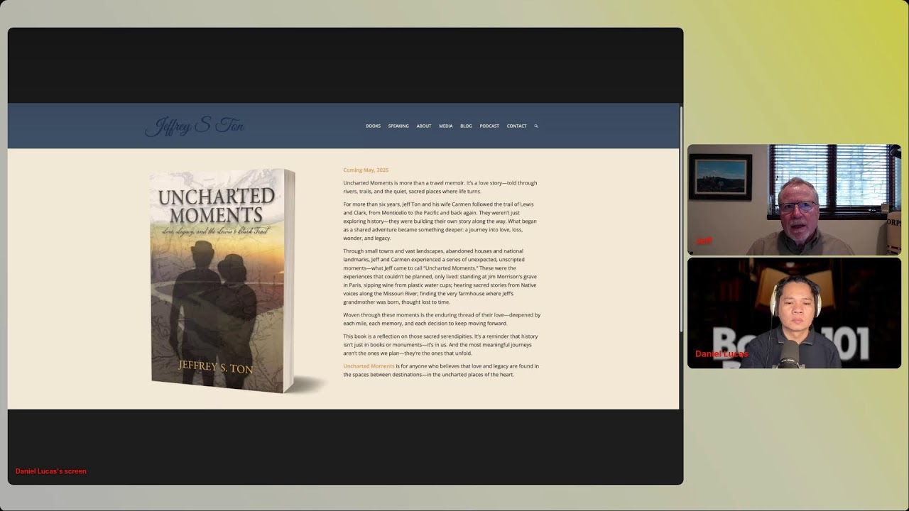Follow the orange Uncharted Moments link
The height and width of the screenshot is (511, 909).
tap(369, 366)
